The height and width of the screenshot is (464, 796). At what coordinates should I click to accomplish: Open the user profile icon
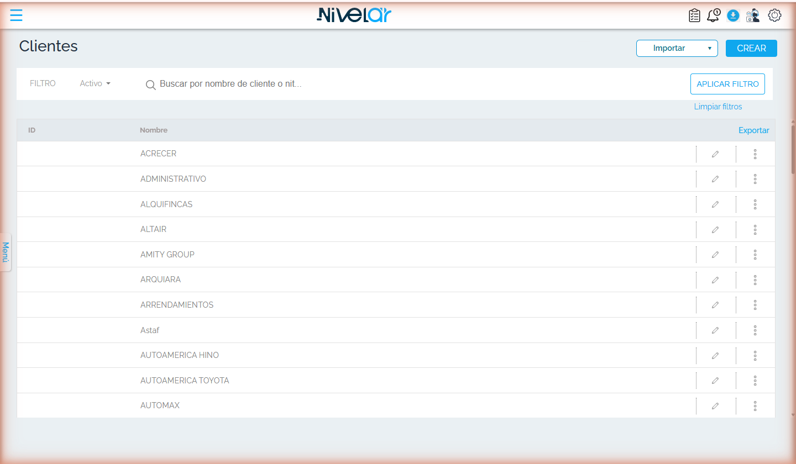752,15
